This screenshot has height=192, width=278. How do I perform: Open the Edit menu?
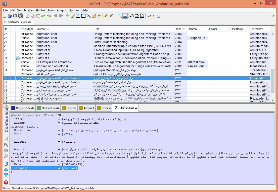click(12, 10)
